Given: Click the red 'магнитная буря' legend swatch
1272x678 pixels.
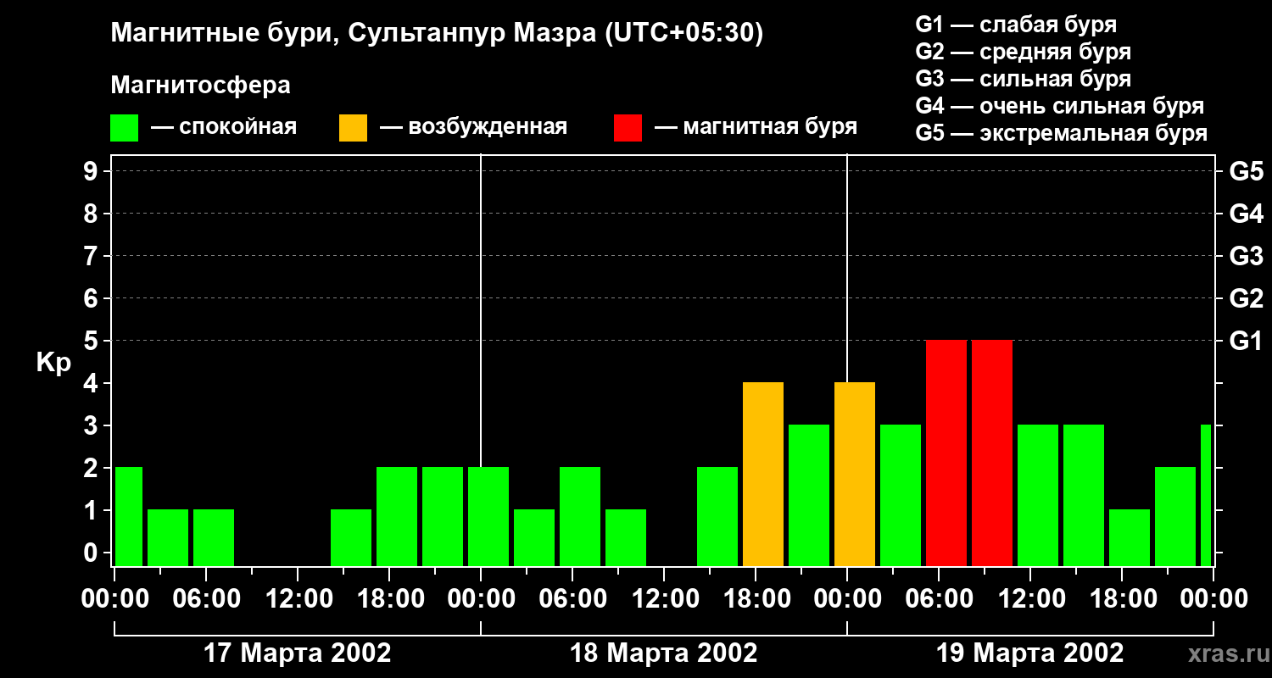Looking at the screenshot, I should point(628,128).
